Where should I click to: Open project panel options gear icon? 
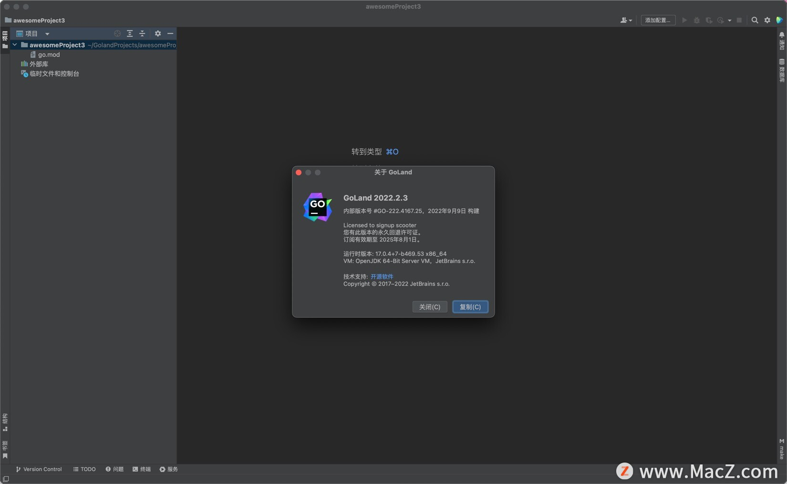pyautogui.click(x=158, y=33)
